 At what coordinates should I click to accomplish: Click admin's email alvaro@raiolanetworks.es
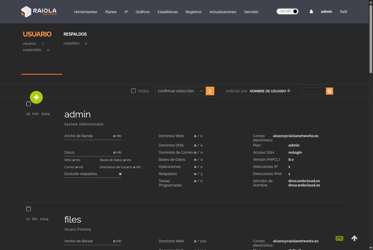tap(296, 136)
